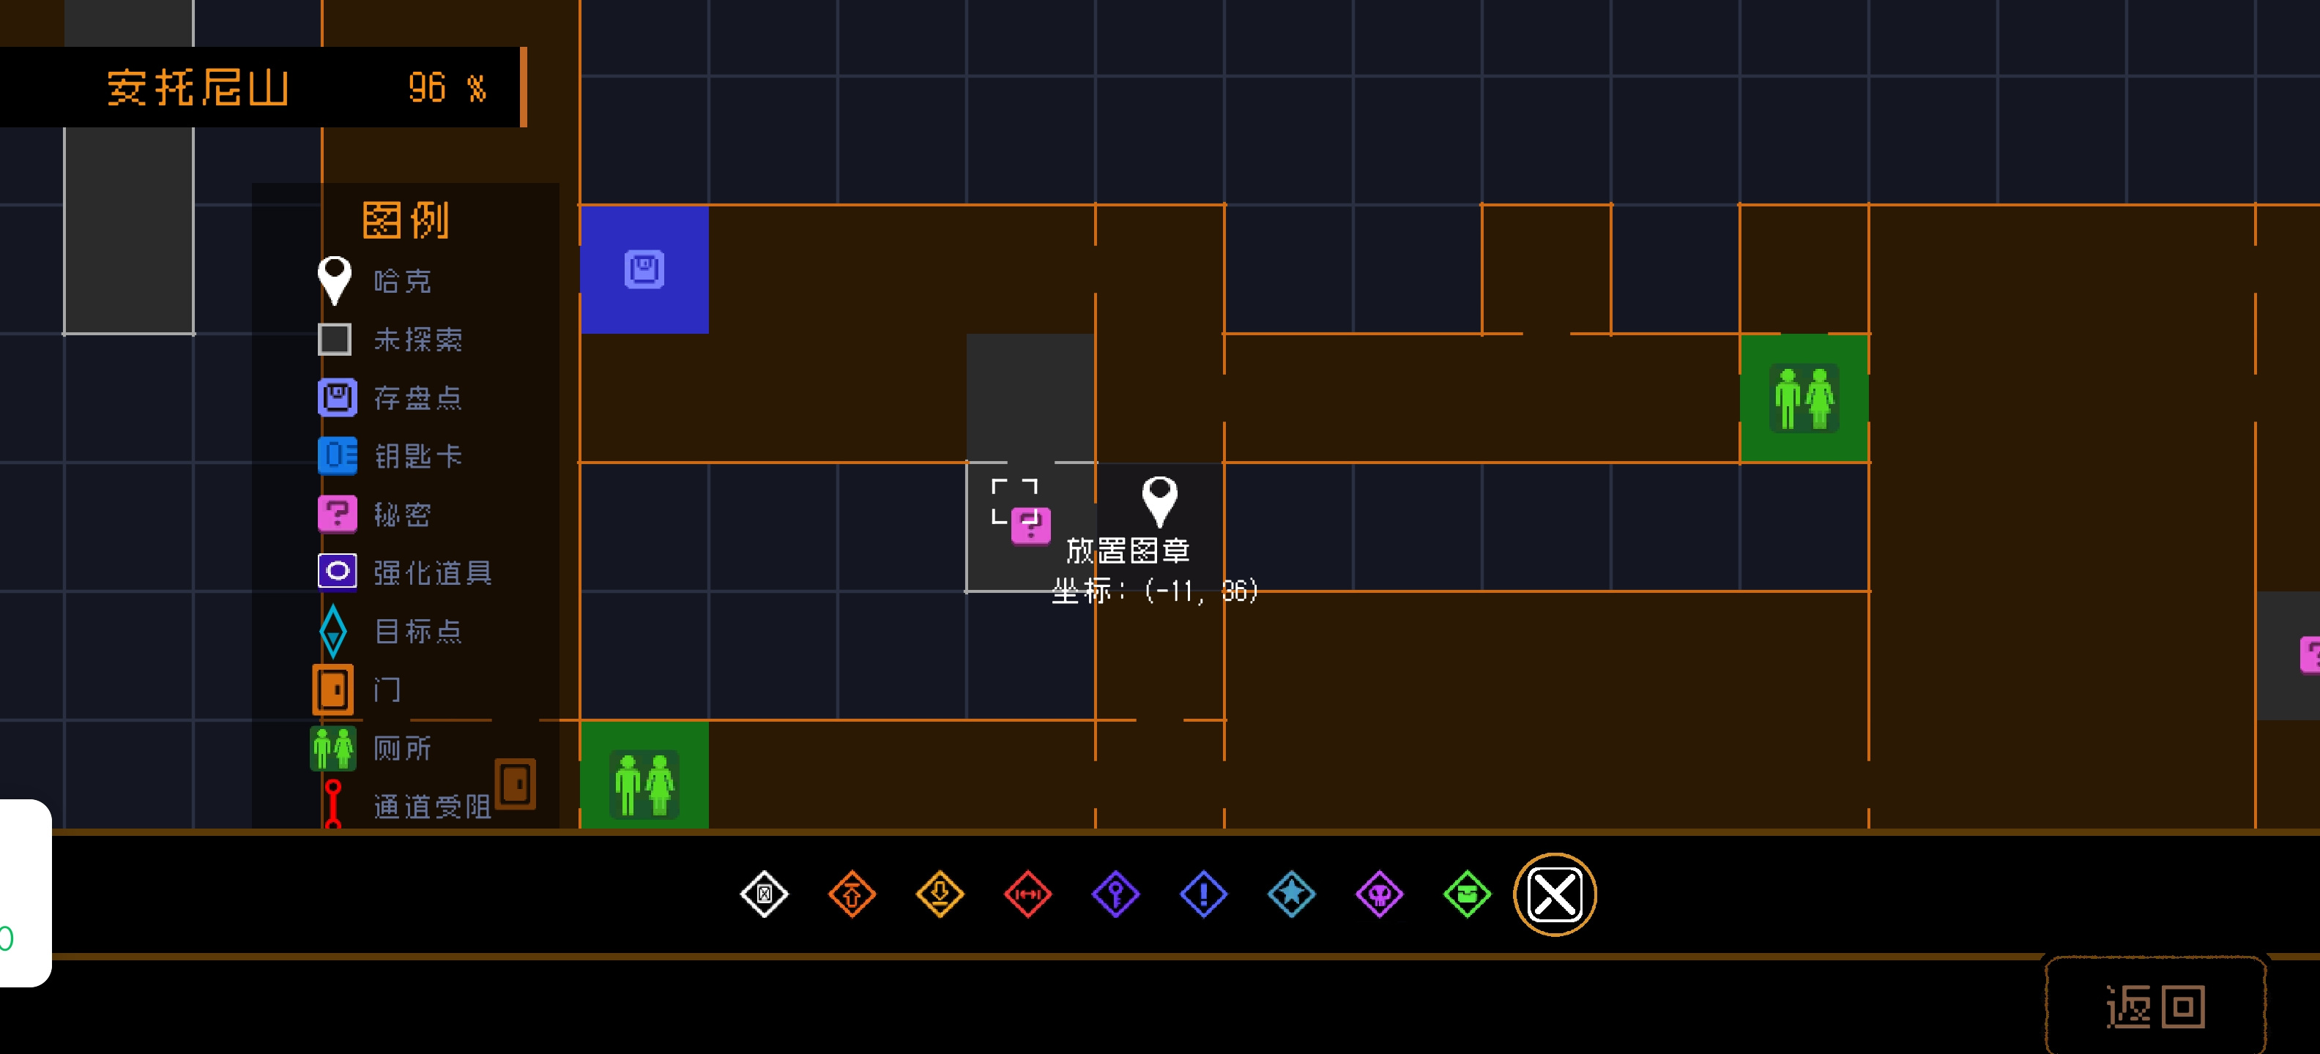Click the 通道受阻 legend red icon
The height and width of the screenshot is (1054, 2320).
coord(333,804)
